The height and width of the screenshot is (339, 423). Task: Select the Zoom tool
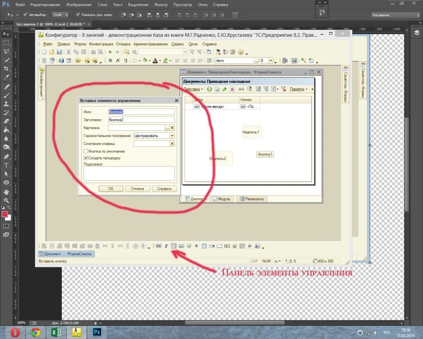point(6,201)
